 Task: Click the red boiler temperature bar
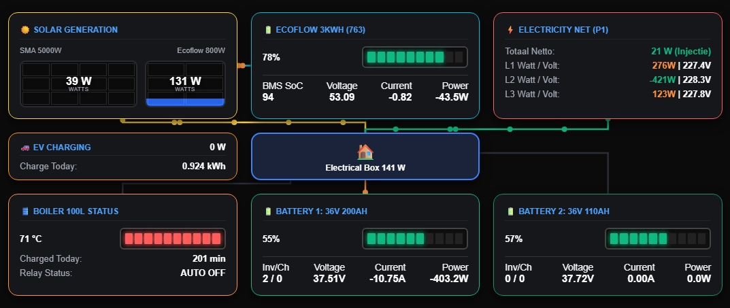[x=173, y=239]
